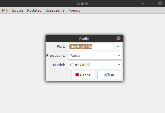165x113 pixels.
Task: Confirm with the OK button
Action: 109,75
